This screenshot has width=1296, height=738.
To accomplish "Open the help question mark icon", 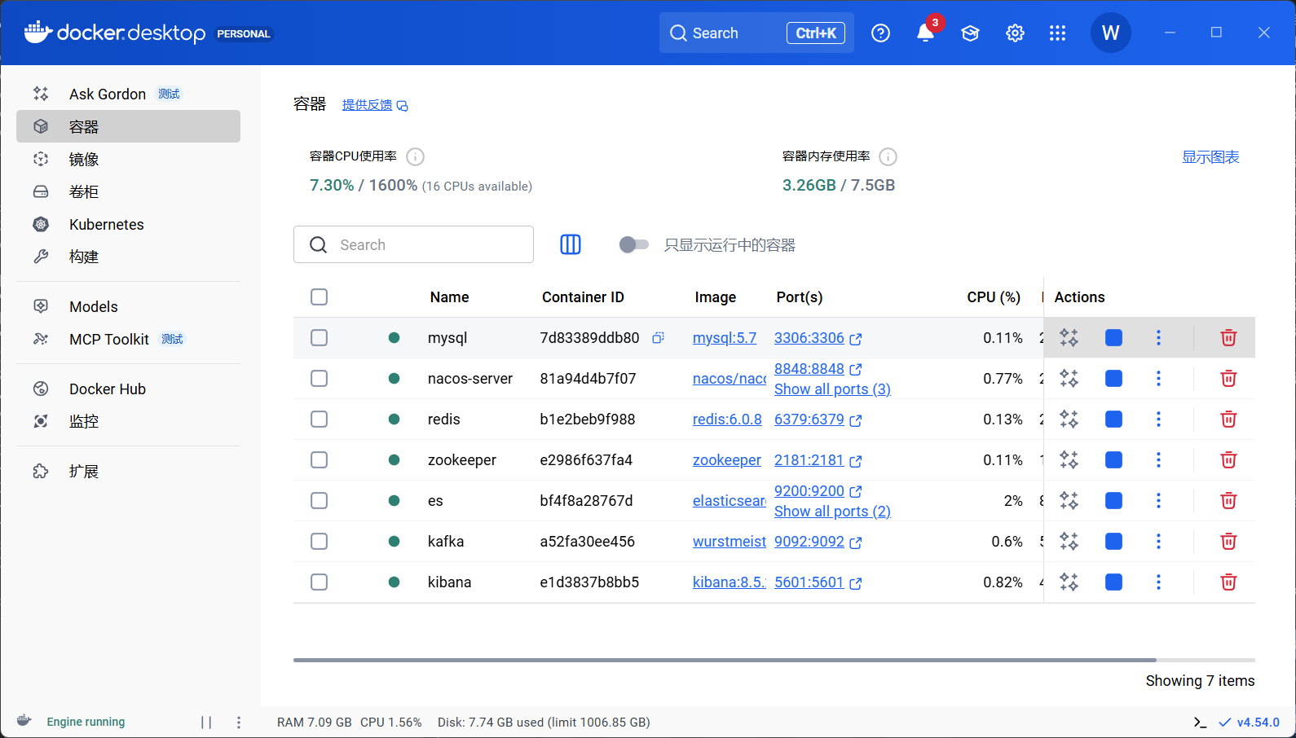I will coord(880,33).
